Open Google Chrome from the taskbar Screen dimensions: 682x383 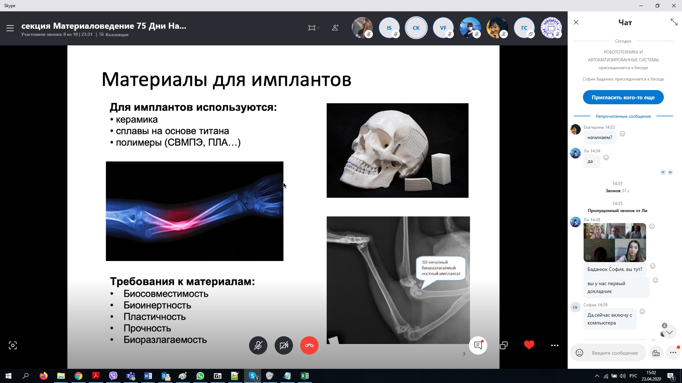(79, 376)
